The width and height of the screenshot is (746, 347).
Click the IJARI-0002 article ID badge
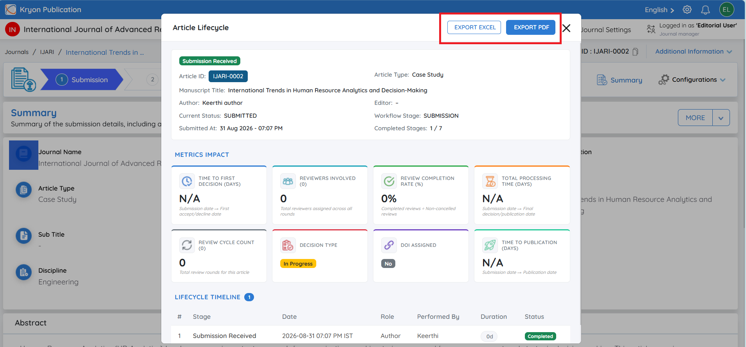pyautogui.click(x=228, y=76)
